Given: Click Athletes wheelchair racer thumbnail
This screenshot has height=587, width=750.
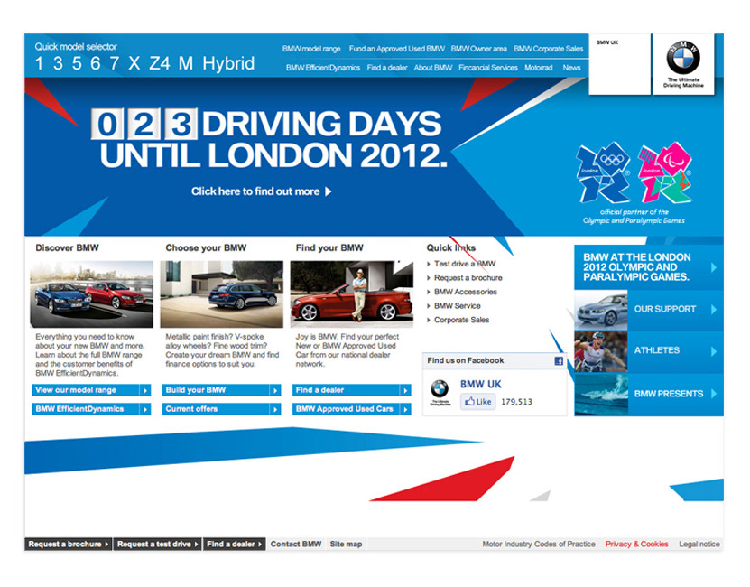Looking at the screenshot, I should click(601, 352).
